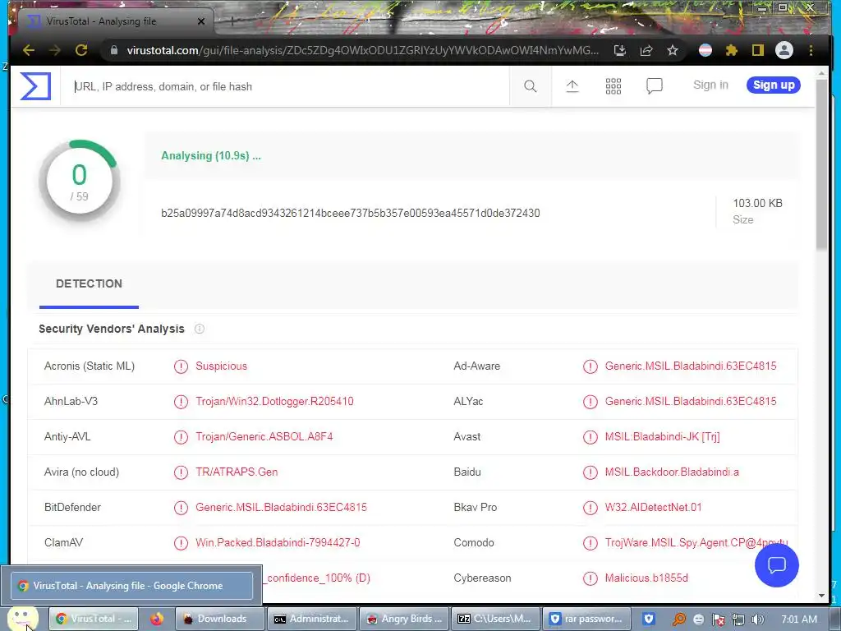Click the Chrome address bar URL

(362, 50)
